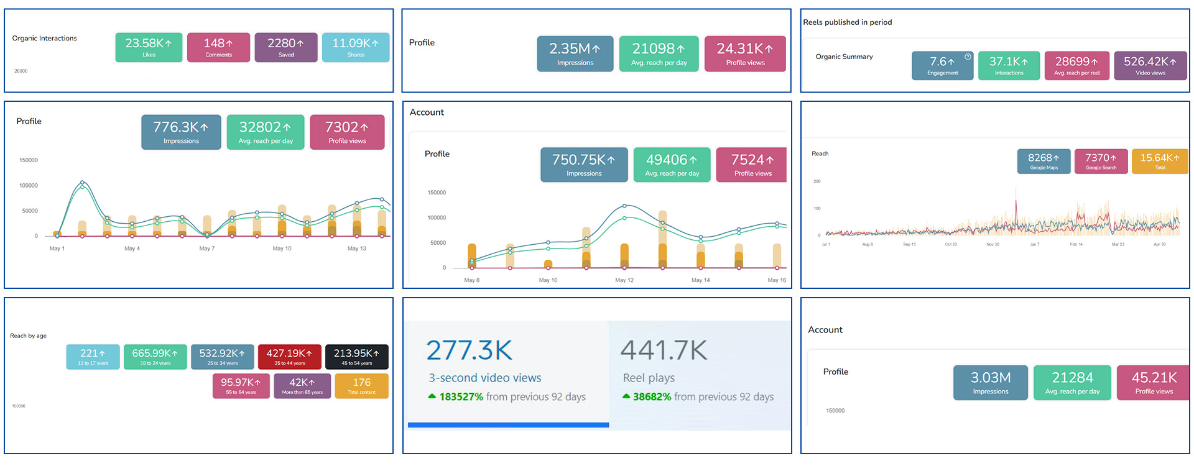Select the 427.19K card for 35 to 44 years

tap(289, 357)
